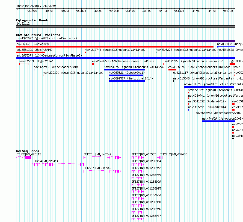Click IFI27|NM_001288956 transcript label
Image resolution: width=243 pixels, height=222 pixels.
(x=146, y=209)
